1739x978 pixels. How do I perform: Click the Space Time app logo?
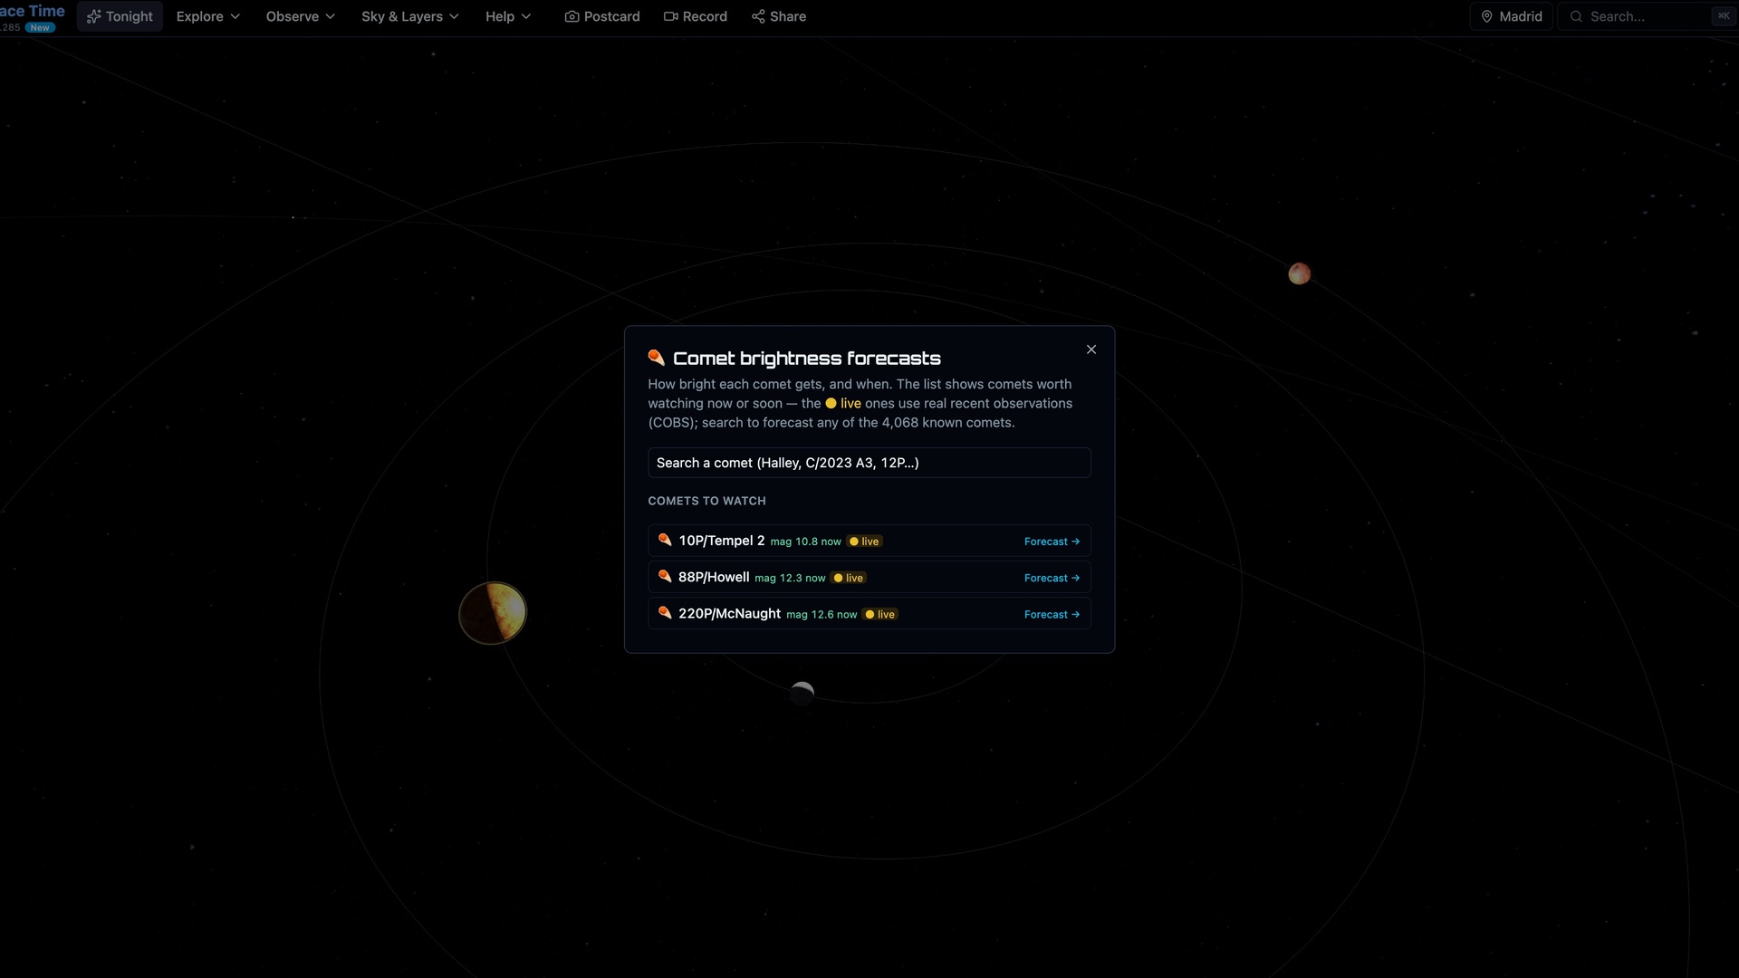coord(33,11)
